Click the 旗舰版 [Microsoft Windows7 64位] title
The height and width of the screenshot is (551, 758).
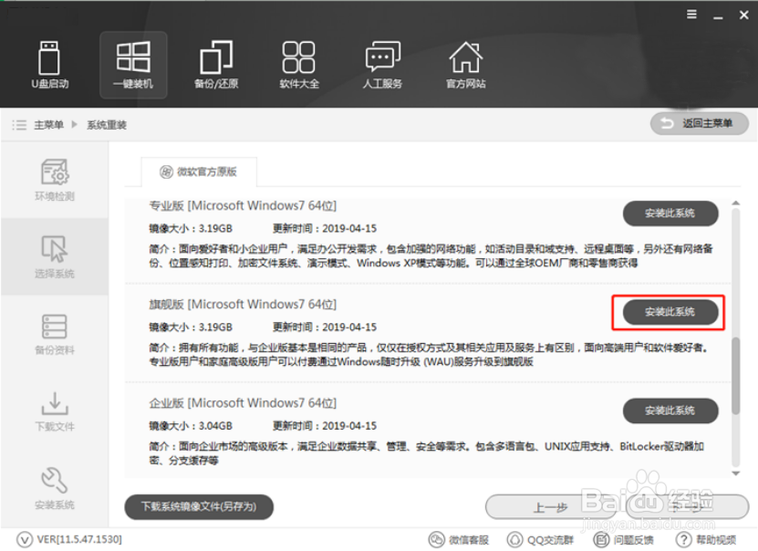pos(243,305)
